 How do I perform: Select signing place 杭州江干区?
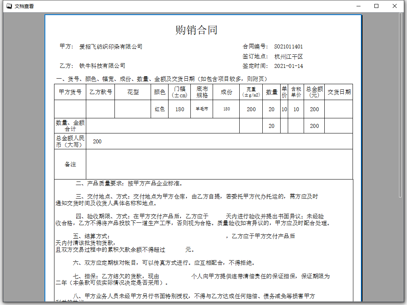(x=289, y=56)
